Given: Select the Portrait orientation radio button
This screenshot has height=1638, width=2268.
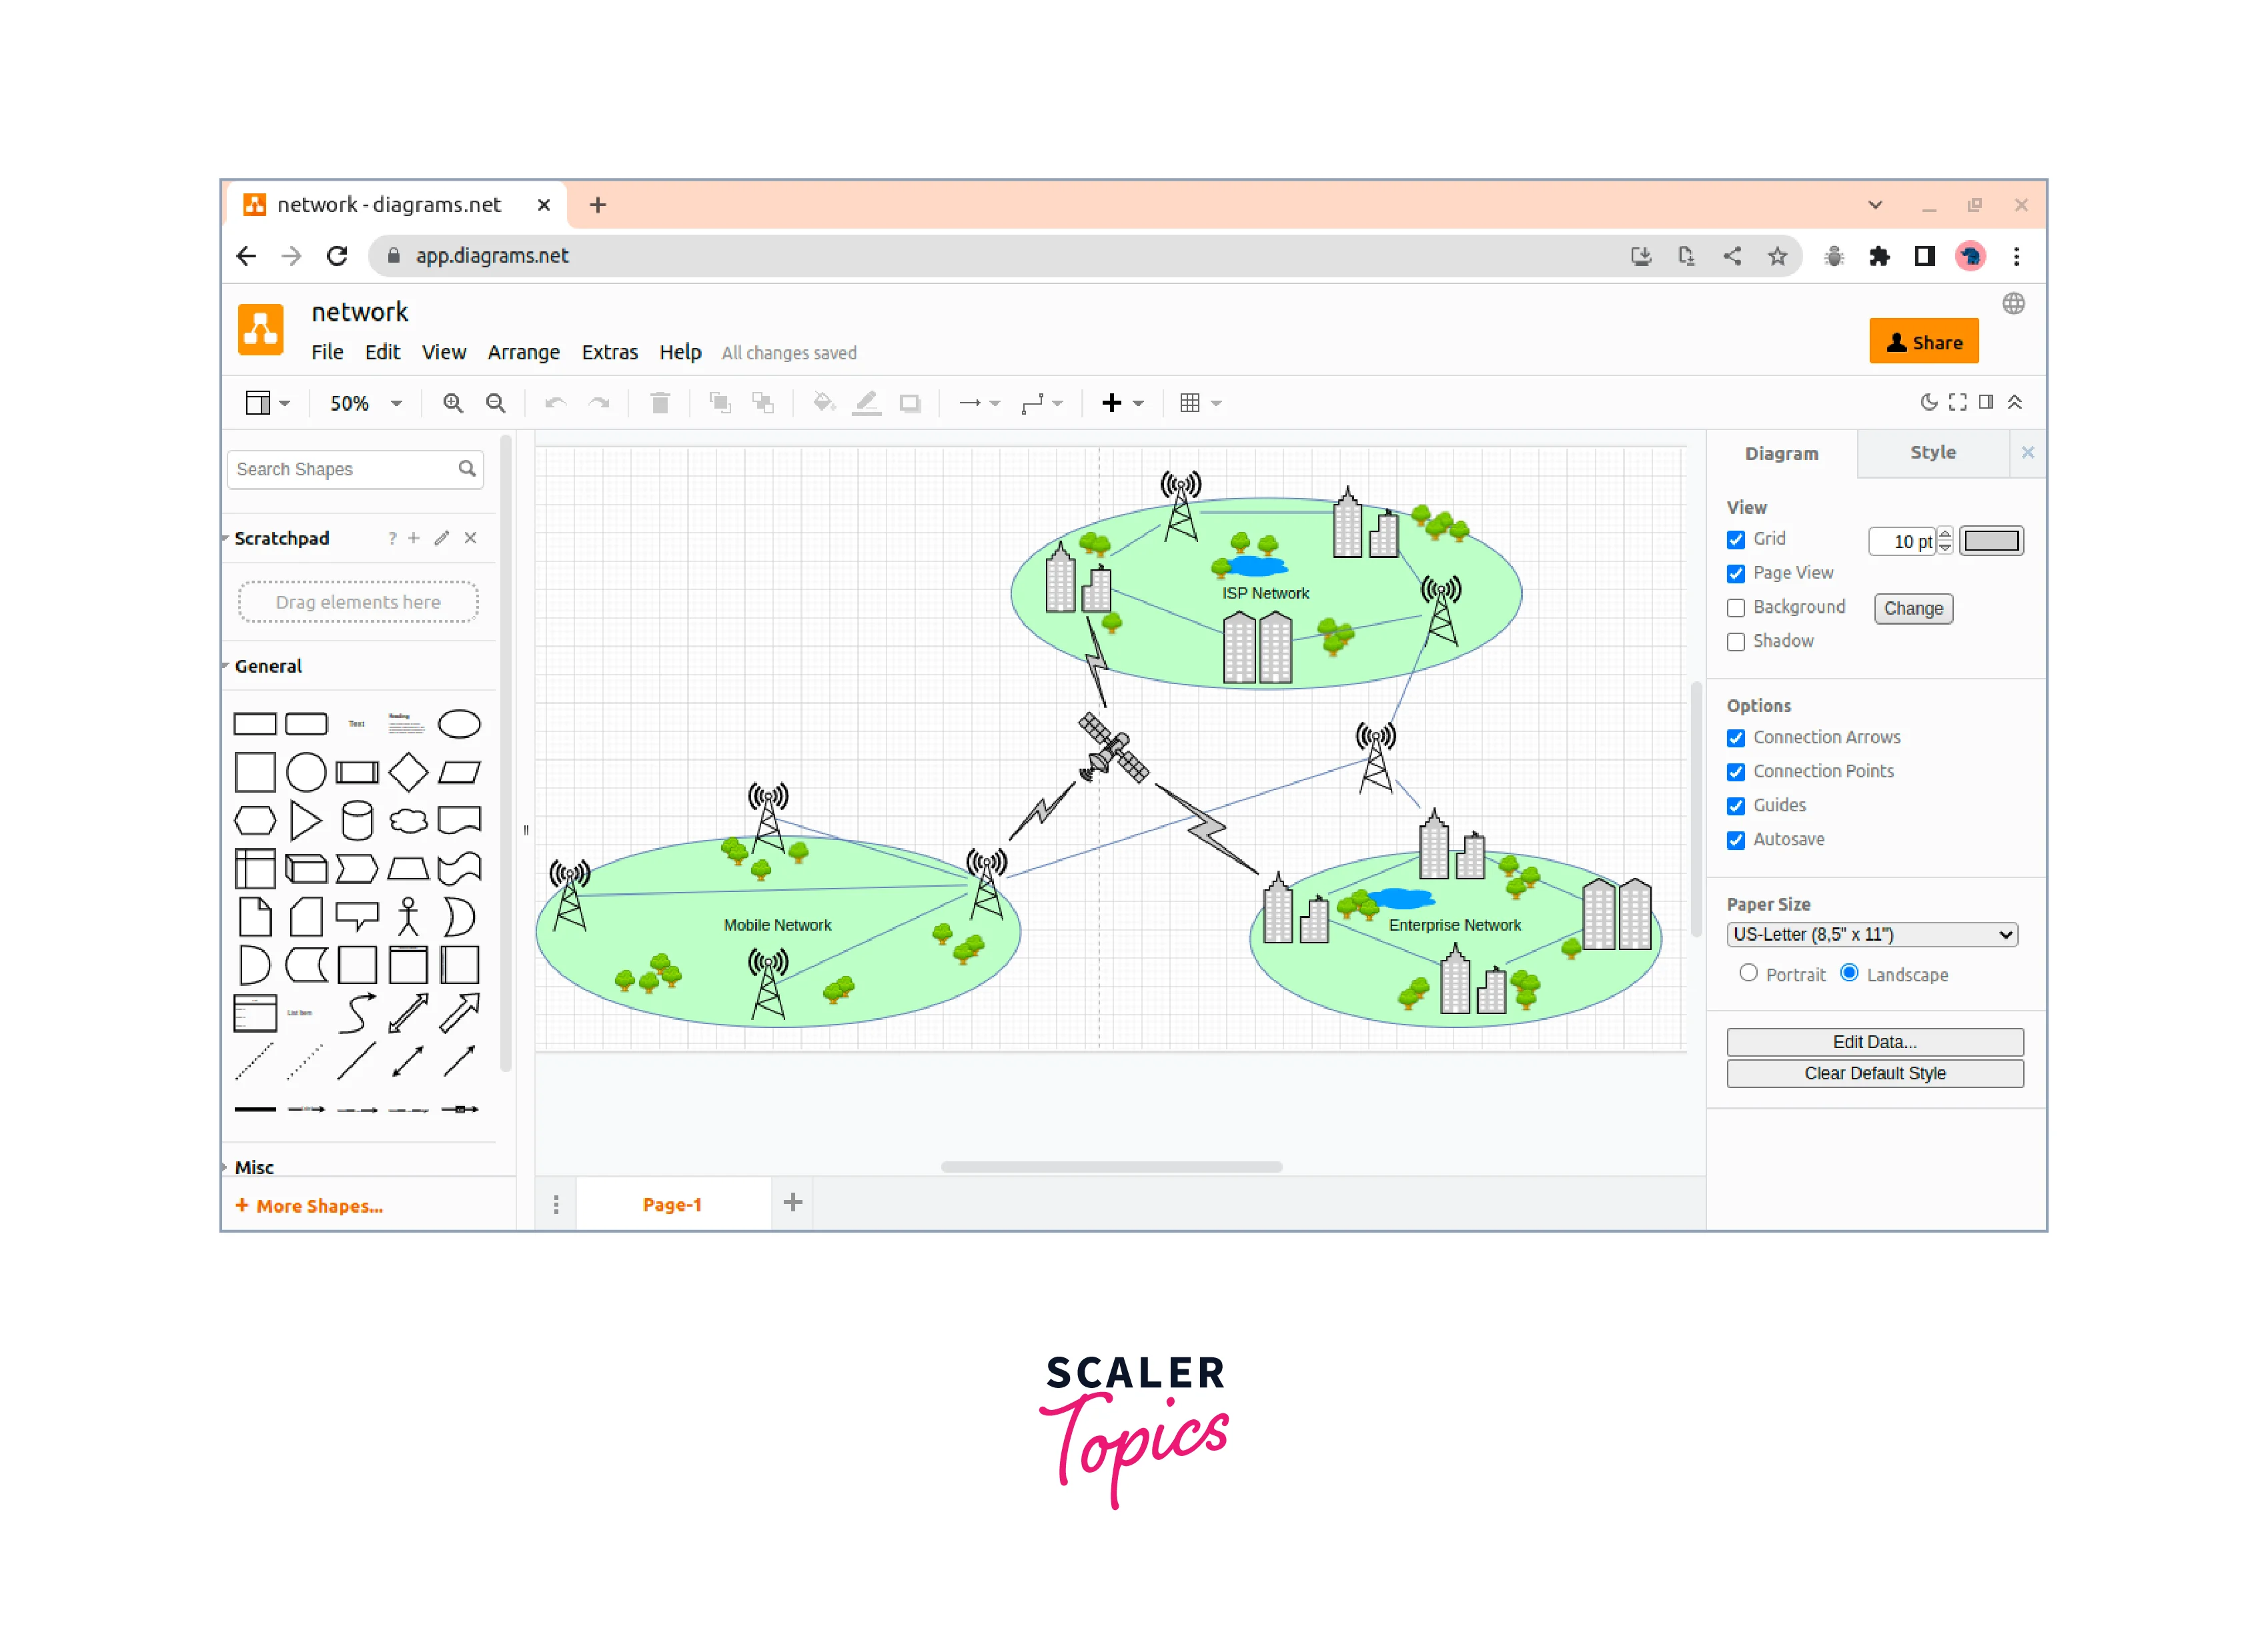Looking at the screenshot, I should [x=1748, y=973].
